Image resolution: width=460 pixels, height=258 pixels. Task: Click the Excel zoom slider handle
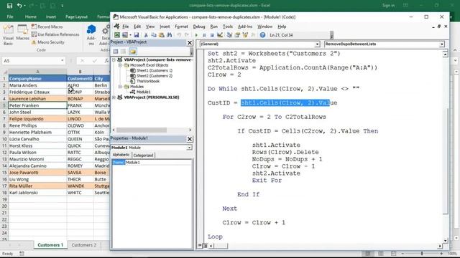point(422,253)
